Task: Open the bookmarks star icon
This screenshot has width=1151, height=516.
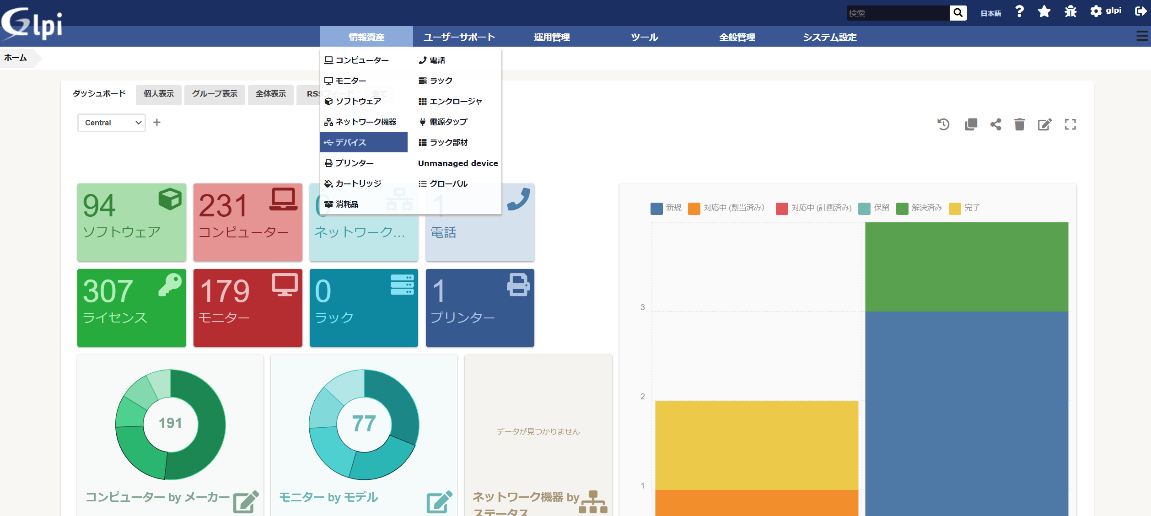Action: click(1044, 12)
